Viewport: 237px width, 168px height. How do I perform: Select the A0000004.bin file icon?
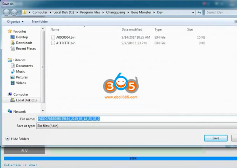coord(53,37)
